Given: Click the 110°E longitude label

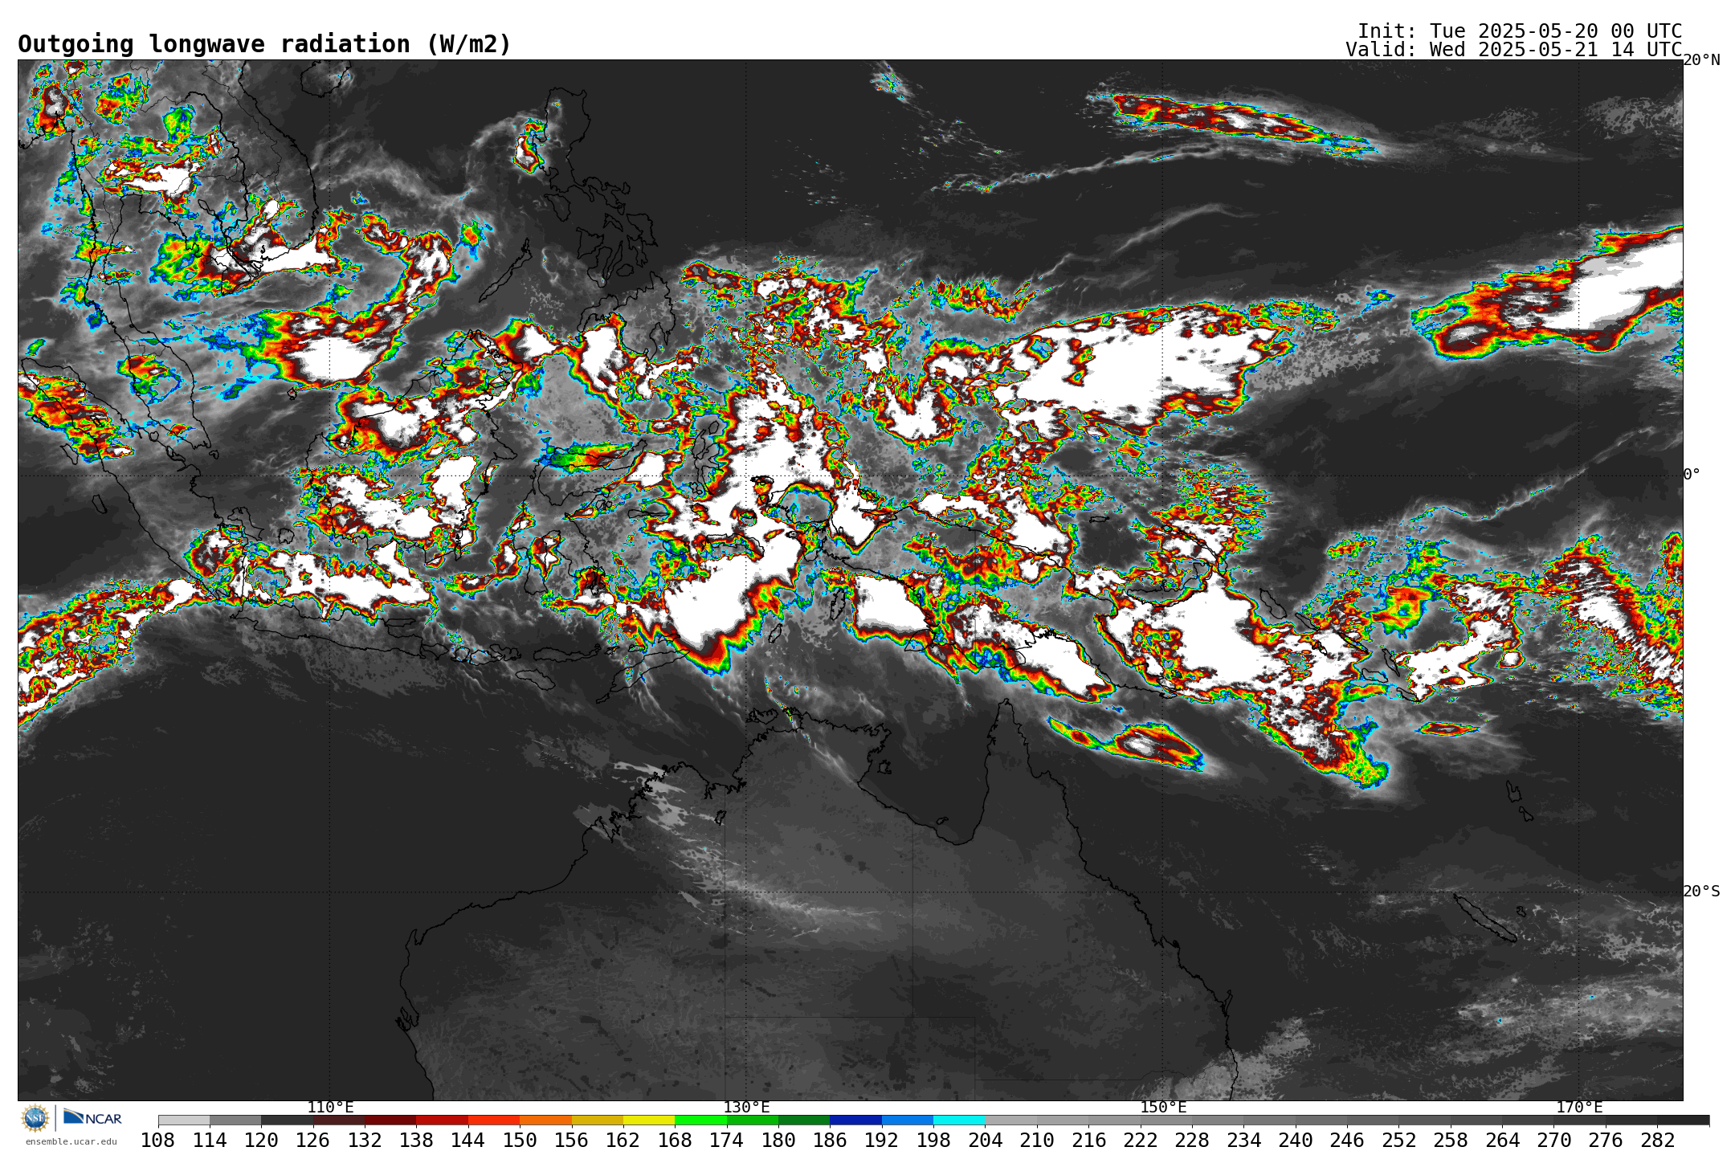Looking at the screenshot, I should pos(330,1107).
